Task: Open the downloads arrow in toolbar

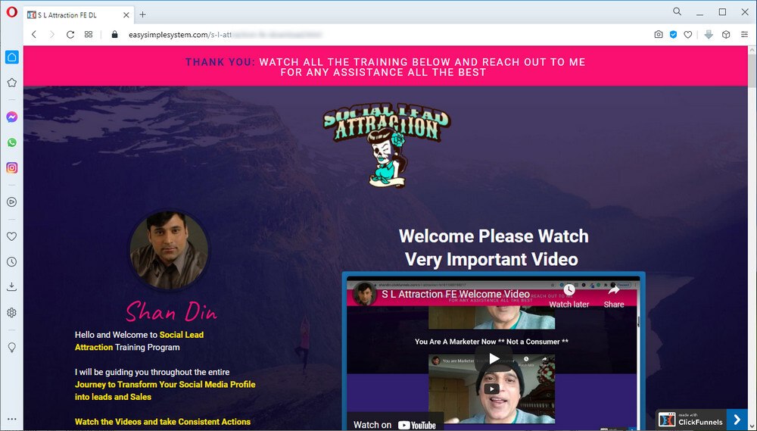Action: (709, 34)
